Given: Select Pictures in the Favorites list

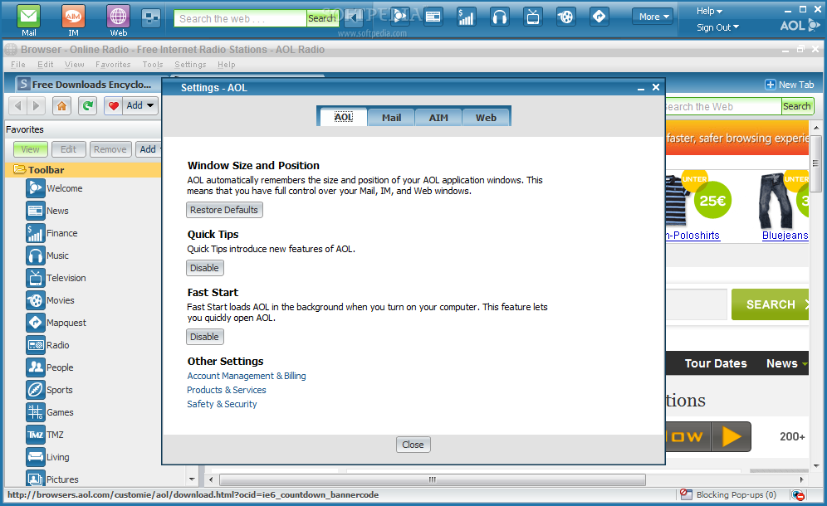Looking at the screenshot, I should click(52, 479).
